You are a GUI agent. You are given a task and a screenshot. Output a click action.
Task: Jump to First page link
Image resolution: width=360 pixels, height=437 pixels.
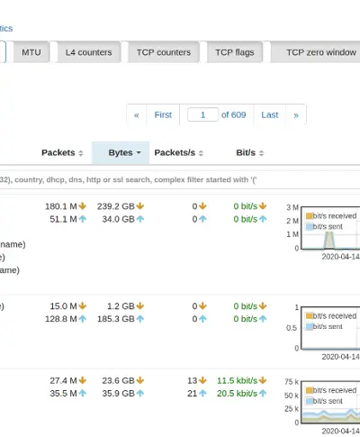(163, 114)
